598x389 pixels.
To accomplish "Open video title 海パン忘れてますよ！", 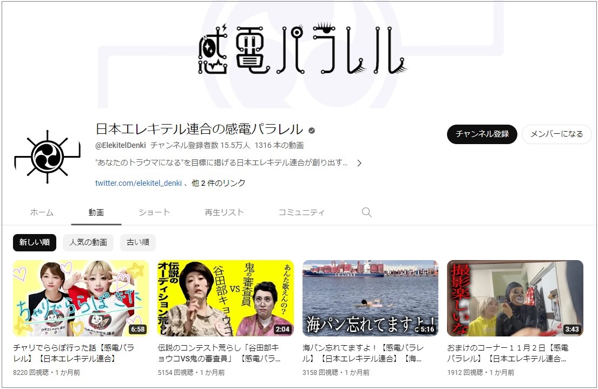I will coord(363,353).
